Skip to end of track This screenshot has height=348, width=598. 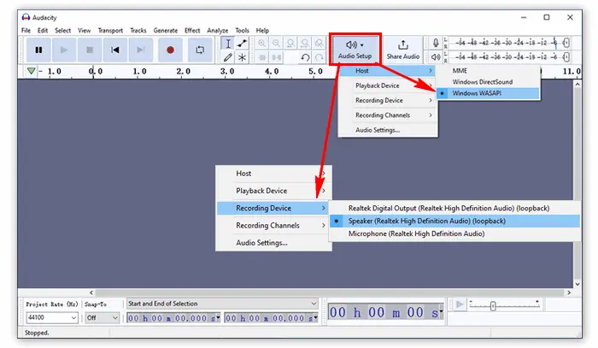141,50
